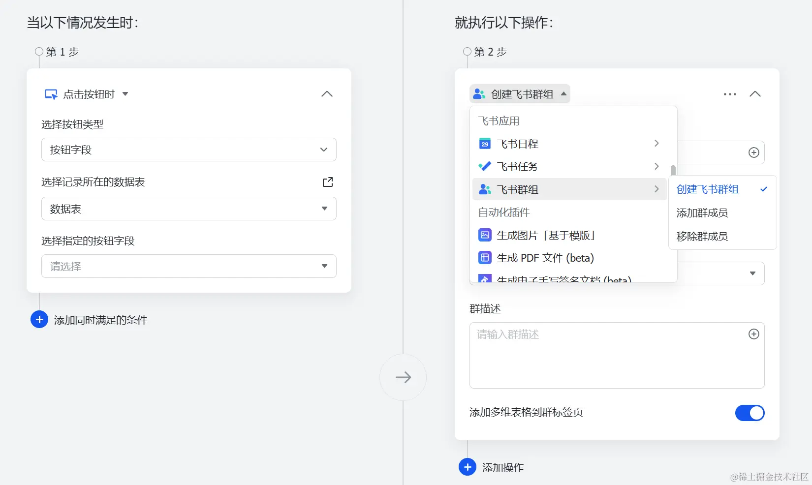Click the blue plus beside 添加同时满足的条件
The height and width of the screenshot is (485, 812).
pos(39,320)
